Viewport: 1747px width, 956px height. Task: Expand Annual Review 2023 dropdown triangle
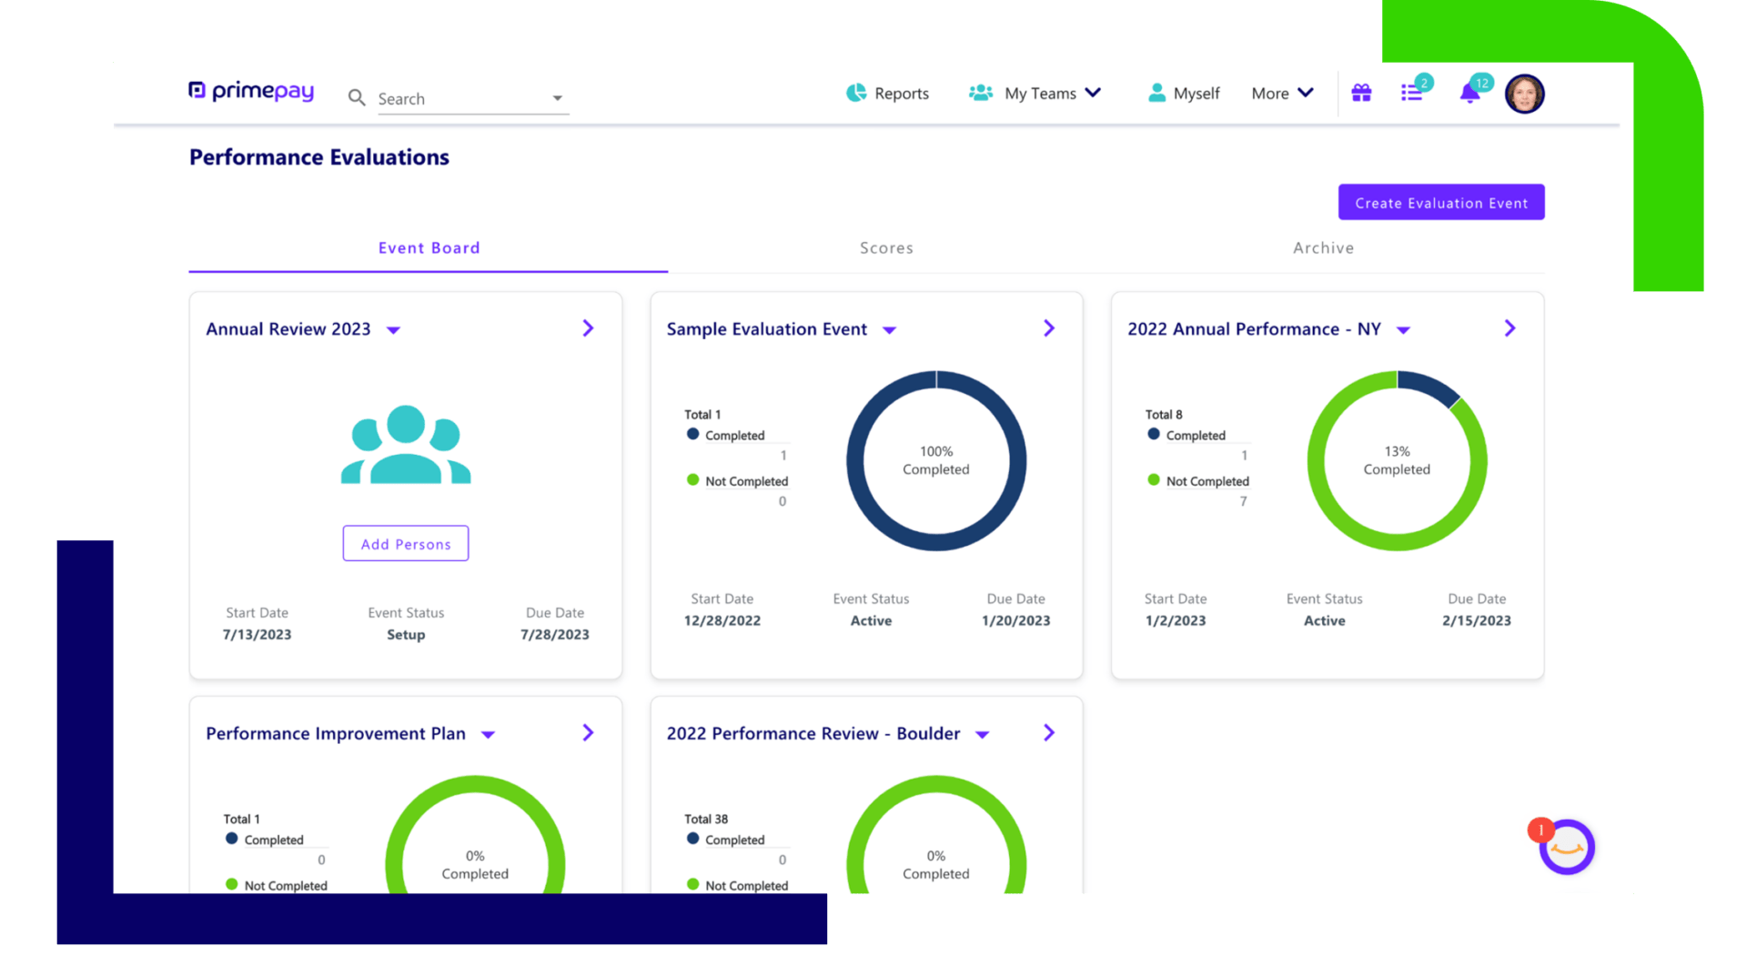[394, 330]
